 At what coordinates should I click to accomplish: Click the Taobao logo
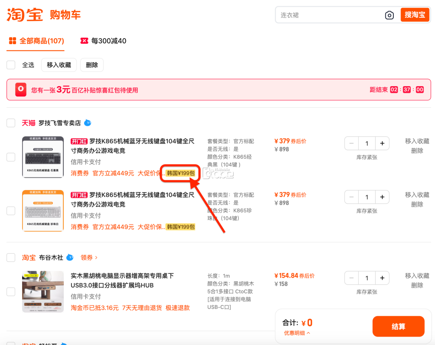point(25,15)
